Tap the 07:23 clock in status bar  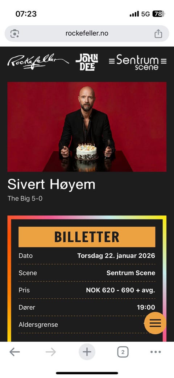26,14
